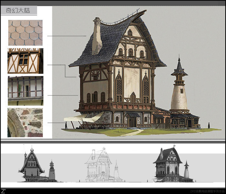
Task: Choose the stone wall texture thumbnail
Action: [25, 122]
